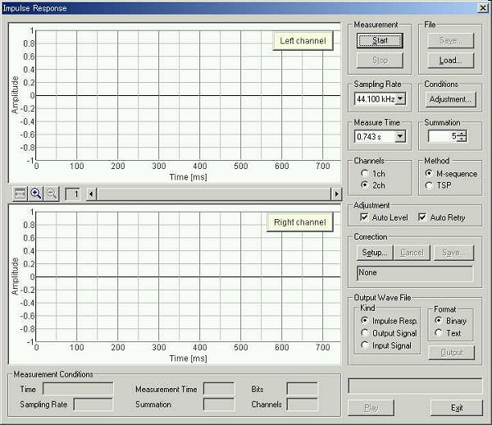Click the zoom factor field showing 1
Image resolution: width=492 pixels, height=425 pixels.
[72, 194]
